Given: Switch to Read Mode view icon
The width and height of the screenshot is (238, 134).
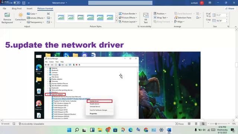Looking at the screenshot, I should [189, 124].
